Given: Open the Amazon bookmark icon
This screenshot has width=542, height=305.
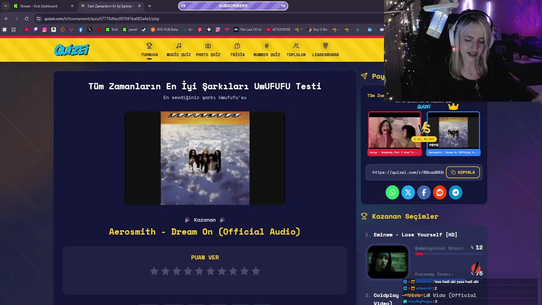Looking at the screenshot, I should click(53, 30).
